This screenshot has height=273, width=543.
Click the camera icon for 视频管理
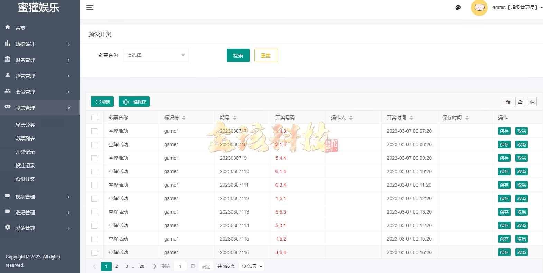(8, 195)
